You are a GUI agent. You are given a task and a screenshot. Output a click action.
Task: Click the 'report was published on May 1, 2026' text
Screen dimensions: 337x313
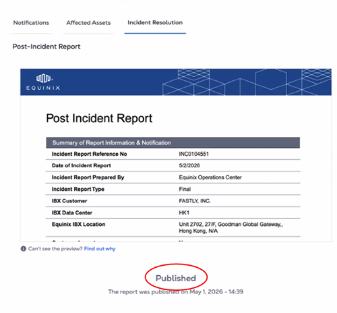(176, 292)
